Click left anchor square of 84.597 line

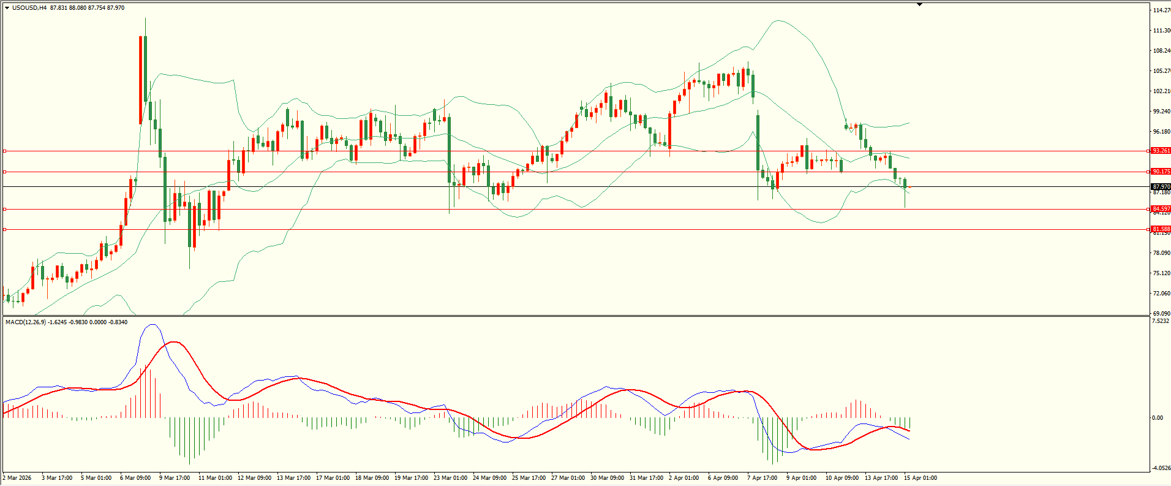pos(5,210)
